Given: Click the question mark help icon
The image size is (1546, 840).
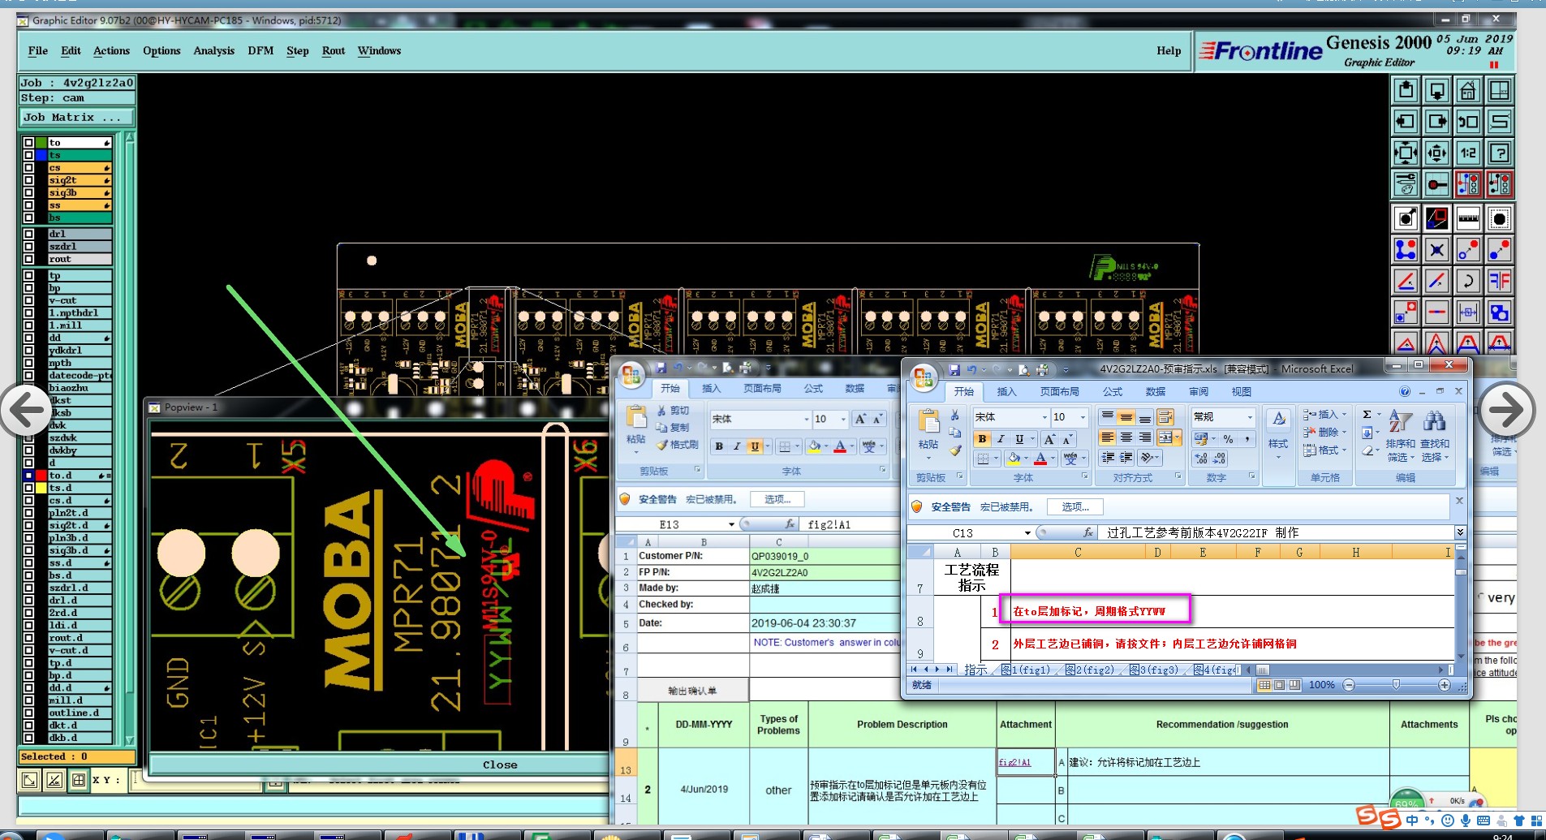Looking at the screenshot, I should click(1500, 153).
